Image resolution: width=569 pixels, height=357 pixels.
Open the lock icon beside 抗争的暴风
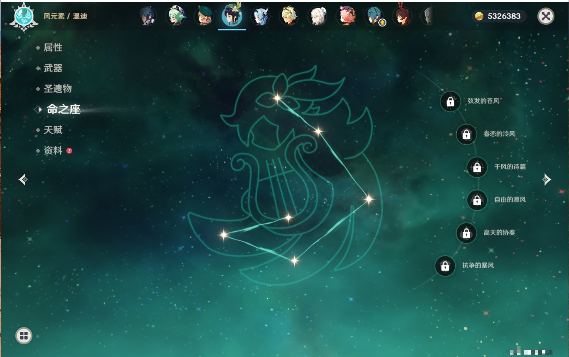click(445, 266)
